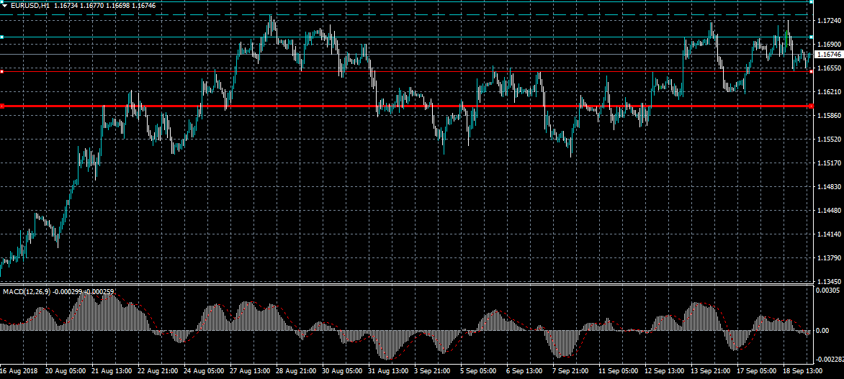This screenshot has width=844, height=379.
Task: Click the 3 Sep 21:00 time label
Action: tap(434, 372)
